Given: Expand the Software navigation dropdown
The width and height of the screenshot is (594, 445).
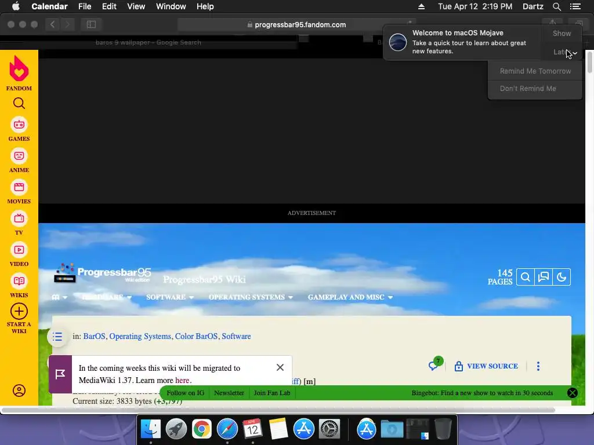Looking at the screenshot, I should point(170,297).
